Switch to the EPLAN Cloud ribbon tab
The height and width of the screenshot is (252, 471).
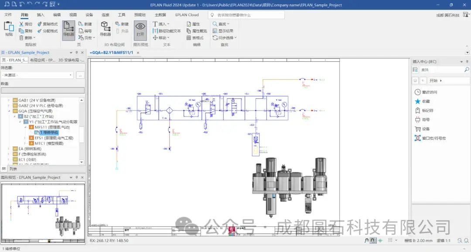coord(187,15)
